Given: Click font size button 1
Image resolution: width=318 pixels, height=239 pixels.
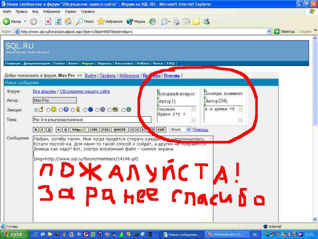Looking at the screenshot, I should tap(132, 130).
